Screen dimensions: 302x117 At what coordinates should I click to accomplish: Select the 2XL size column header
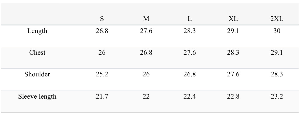(x=277, y=19)
